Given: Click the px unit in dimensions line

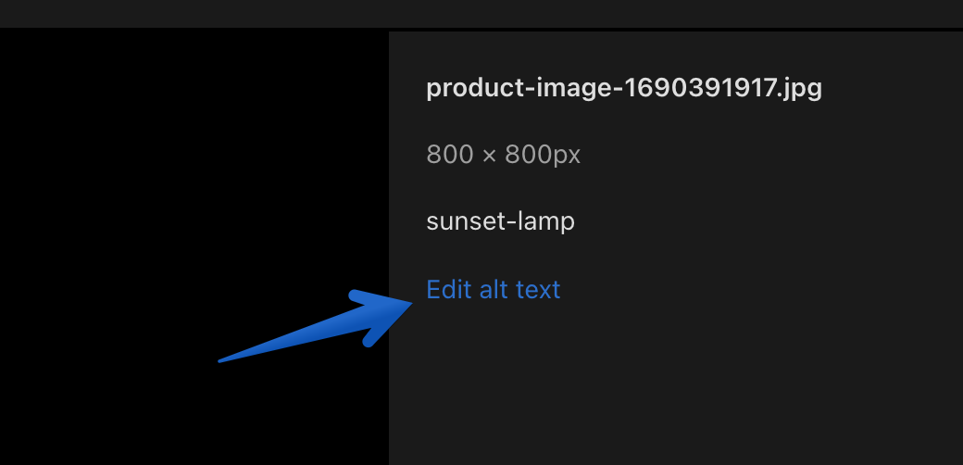Looking at the screenshot, I should (565, 155).
